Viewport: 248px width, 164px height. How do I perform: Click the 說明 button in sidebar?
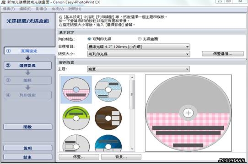[x=27, y=148]
